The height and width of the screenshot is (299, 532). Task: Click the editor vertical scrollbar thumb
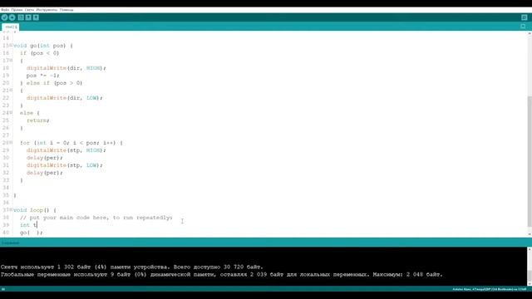tap(530, 161)
